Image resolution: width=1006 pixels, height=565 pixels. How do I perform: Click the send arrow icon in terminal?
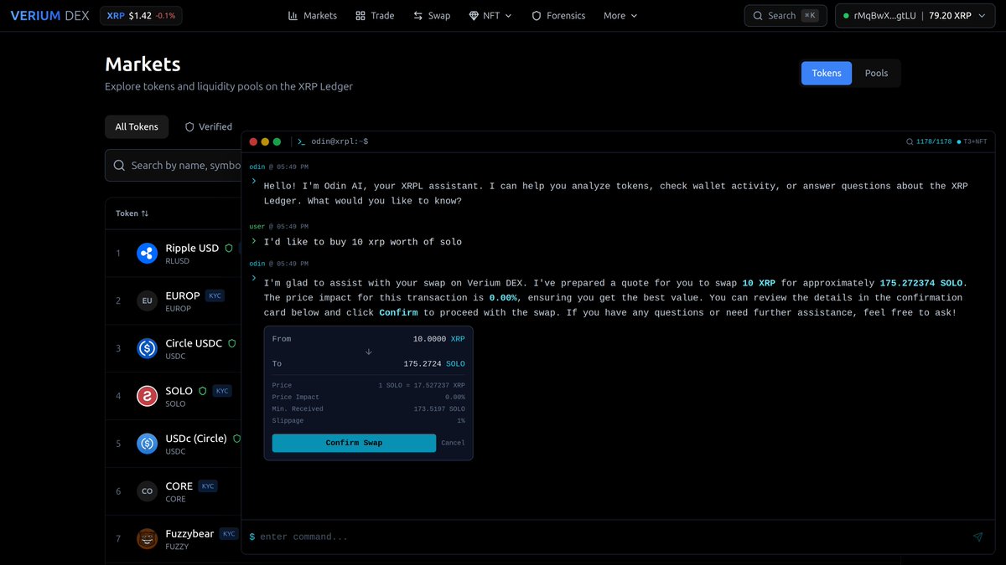(x=977, y=537)
